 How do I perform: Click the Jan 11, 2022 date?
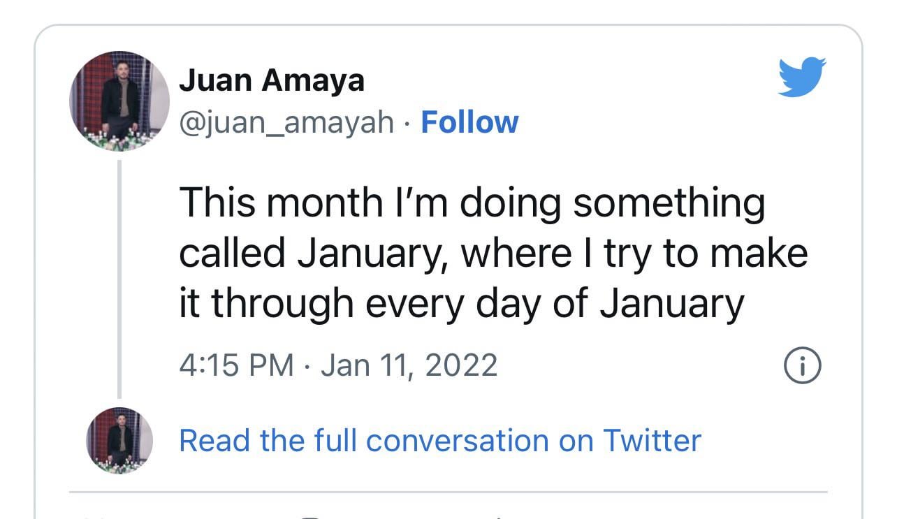(x=409, y=365)
